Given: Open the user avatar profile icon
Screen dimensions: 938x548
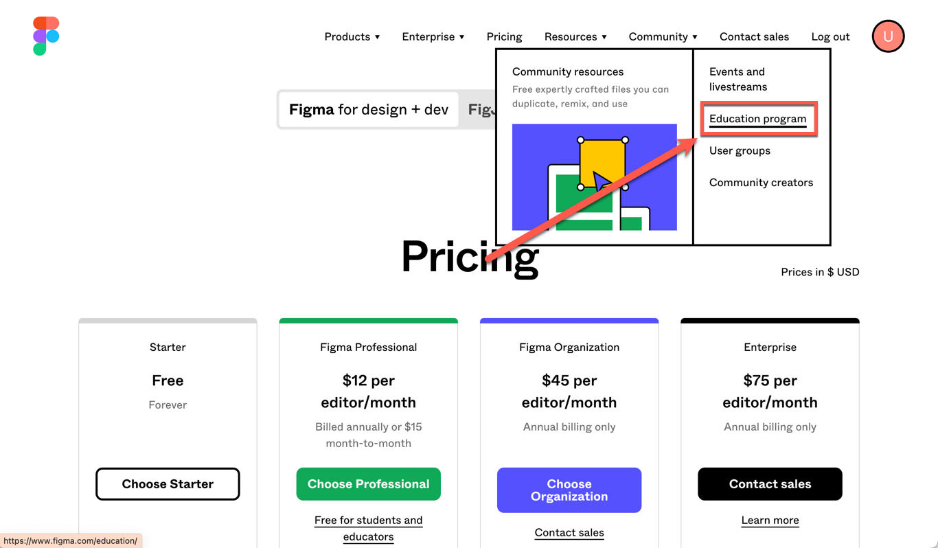Looking at the screenshot, I should click(888, 36).
